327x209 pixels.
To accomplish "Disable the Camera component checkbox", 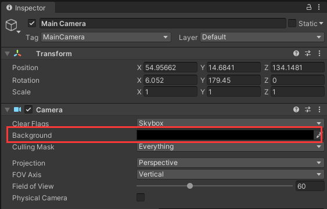I will (28, 109).
